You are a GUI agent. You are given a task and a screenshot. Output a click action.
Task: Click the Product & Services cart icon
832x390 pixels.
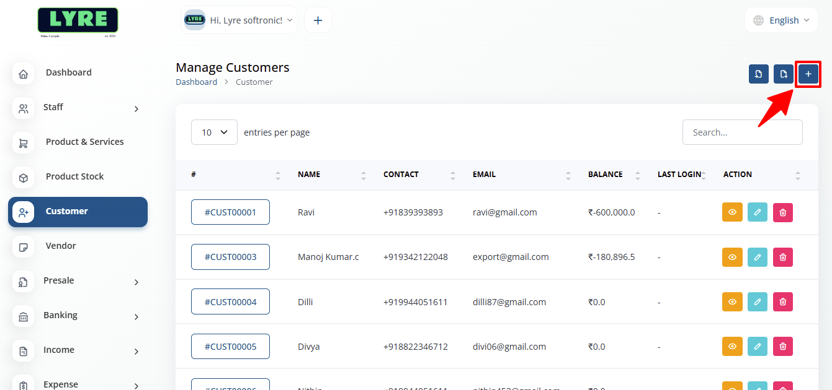point(23,142)
